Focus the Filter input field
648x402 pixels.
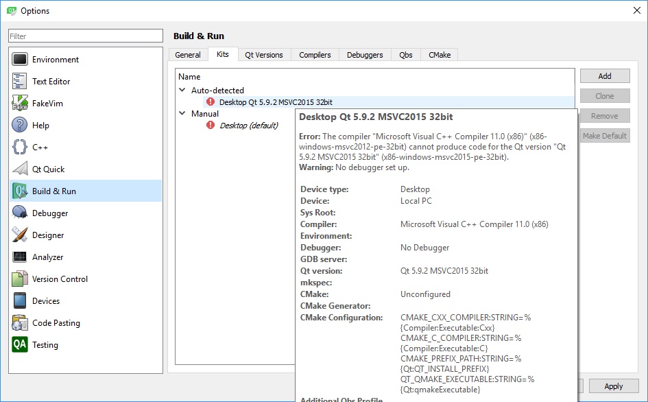(86, 36)
